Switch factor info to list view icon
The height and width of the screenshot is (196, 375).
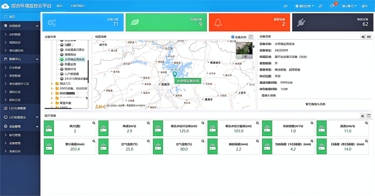coord(362,116)
